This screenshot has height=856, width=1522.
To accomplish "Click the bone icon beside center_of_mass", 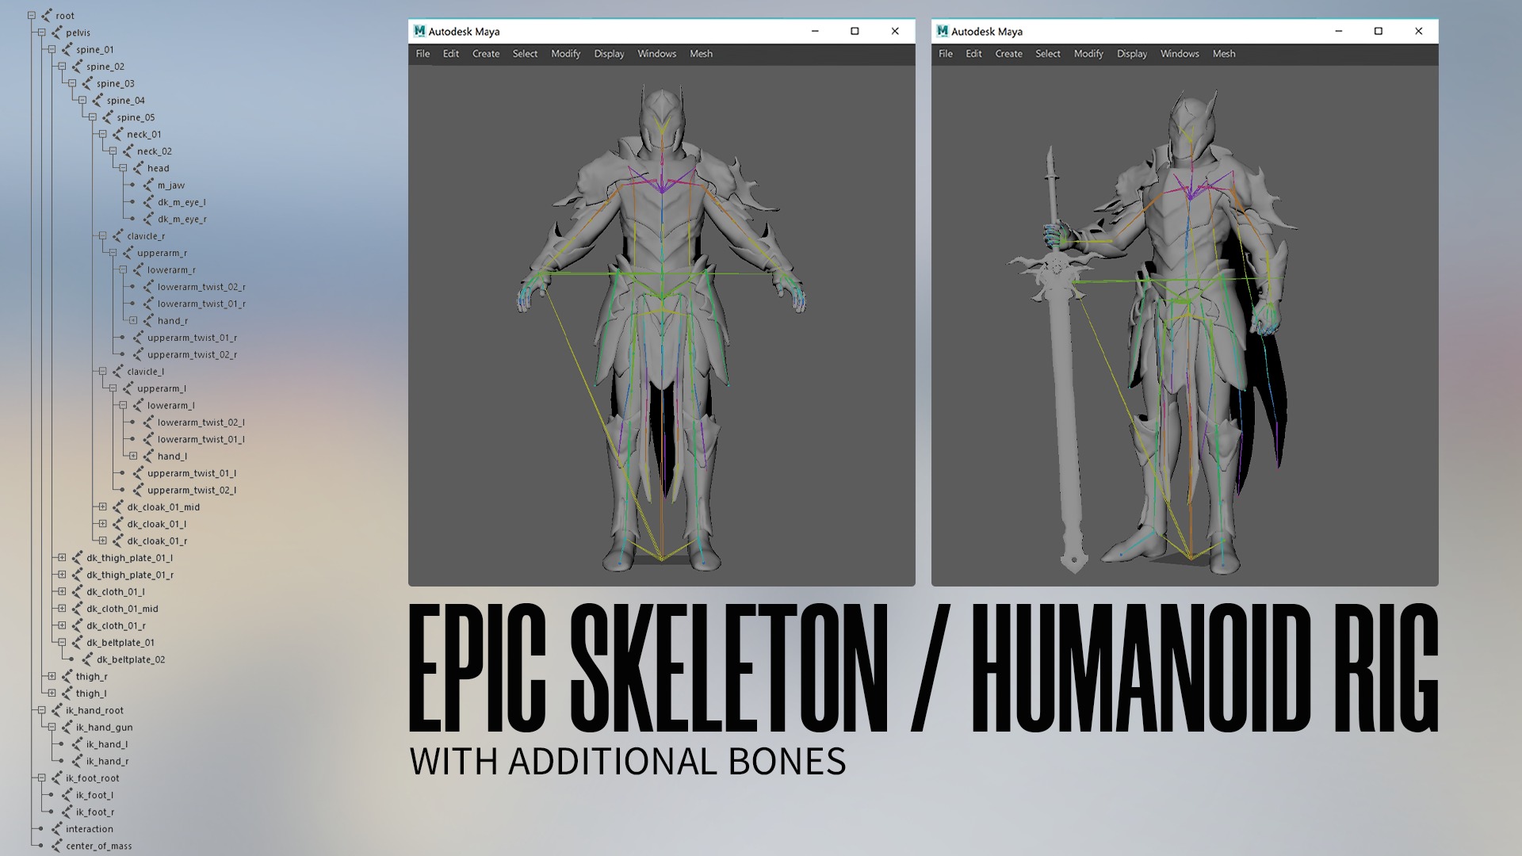I will tap(57, 846).
